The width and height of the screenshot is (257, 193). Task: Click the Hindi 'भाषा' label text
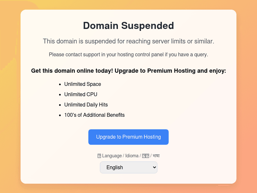pyautogui.click(x=156, y=156)
